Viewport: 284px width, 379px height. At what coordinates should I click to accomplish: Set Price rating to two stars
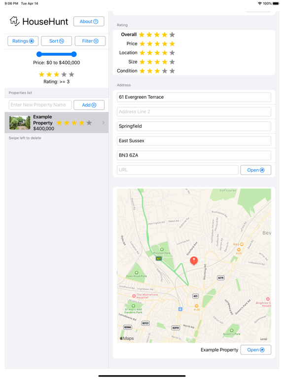pos(150,44)
